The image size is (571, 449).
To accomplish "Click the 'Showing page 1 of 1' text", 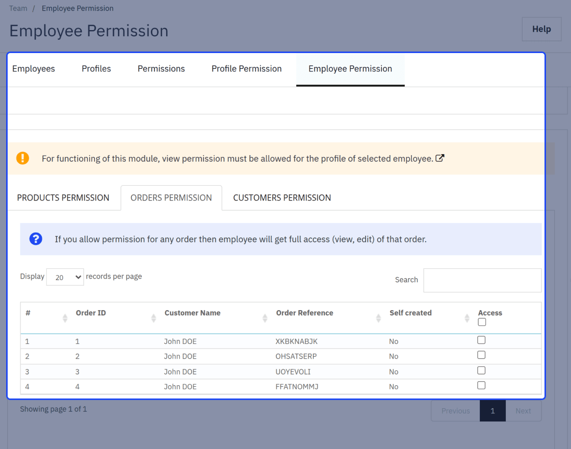I will [x=54, y=409].
